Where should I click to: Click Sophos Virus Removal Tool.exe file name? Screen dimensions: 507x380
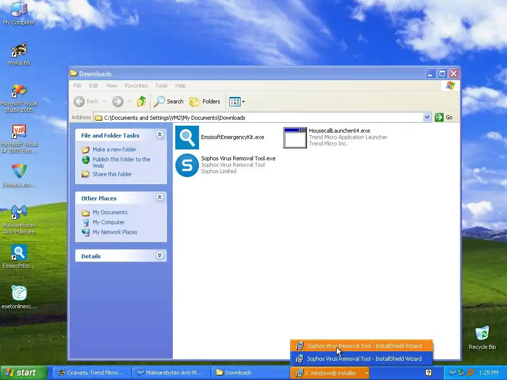coord(238,158)
